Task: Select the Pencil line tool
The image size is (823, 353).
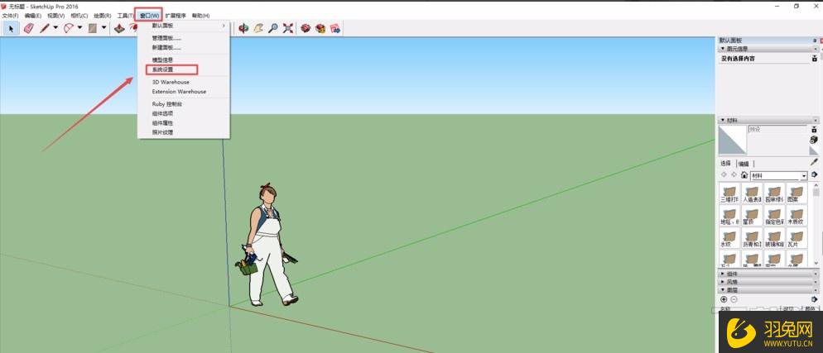Action: pyautogui.click(x=44, y=28)
